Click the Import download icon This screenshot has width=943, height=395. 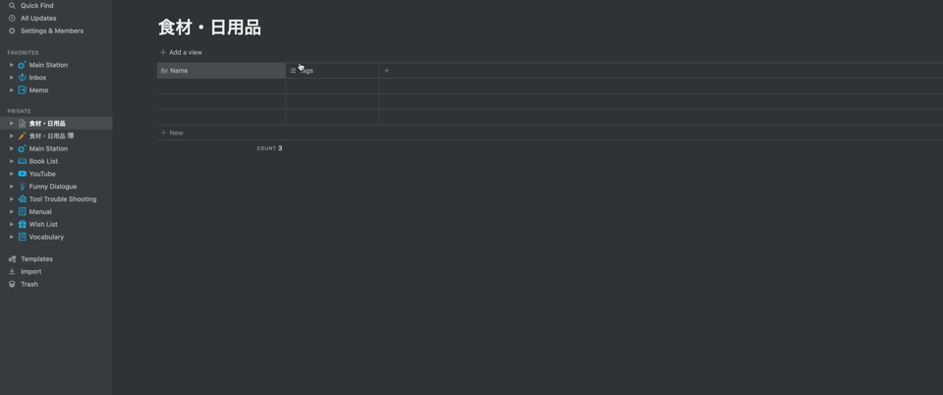12,272
